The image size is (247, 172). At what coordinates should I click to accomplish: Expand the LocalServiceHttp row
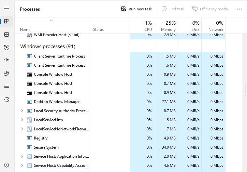coord(22,120)
